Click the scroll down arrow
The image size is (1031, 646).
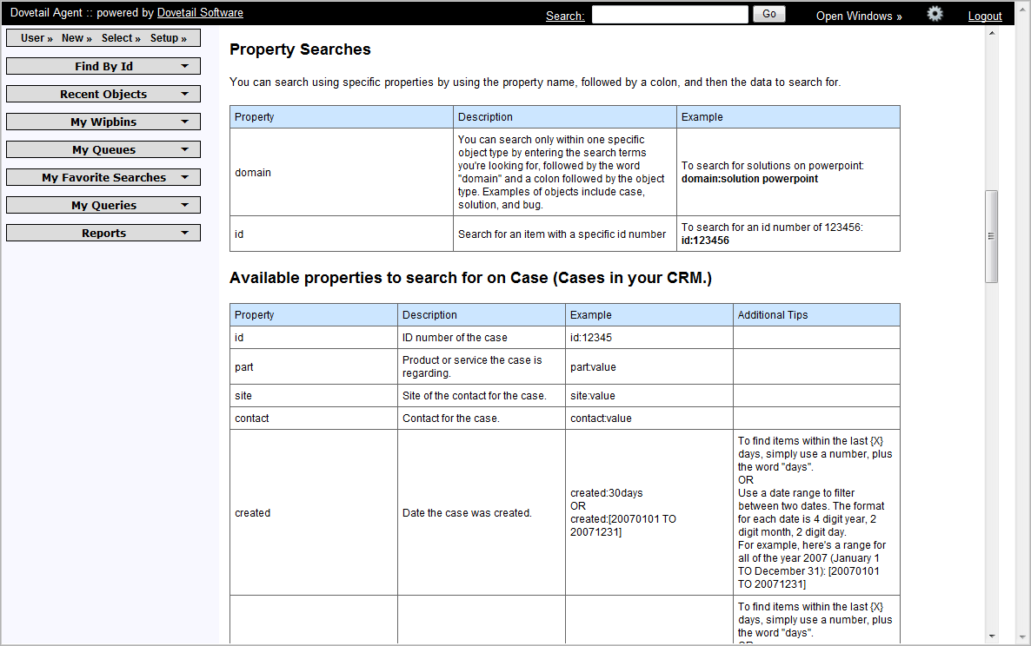[992, 636]
